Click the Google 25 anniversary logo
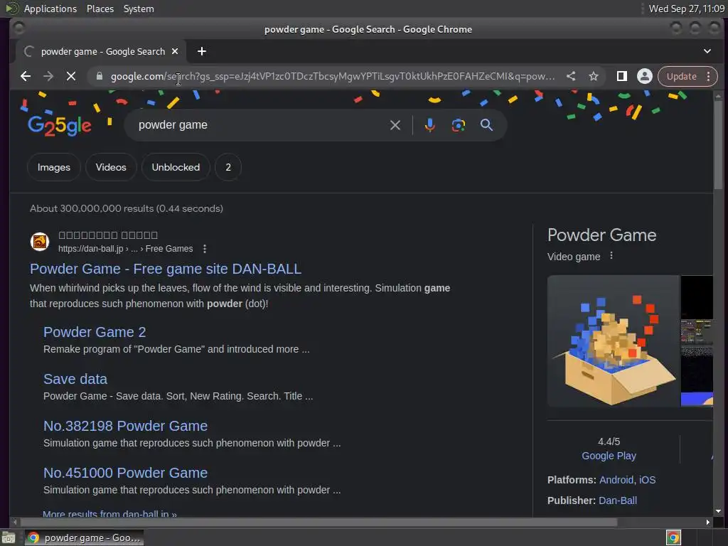This screenshot has width=728, height=546. click(x=60, y=125)
